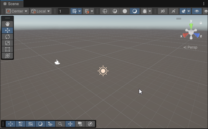The width and height of the screenshot is (208, 129).
Task: Toggle rotation lock on orientation gizmo
Action: (x=201, y=23)
